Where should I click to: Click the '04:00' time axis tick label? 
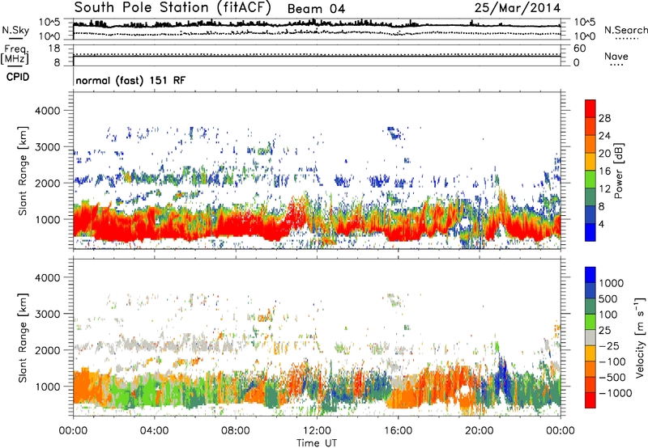click(154, 431)
